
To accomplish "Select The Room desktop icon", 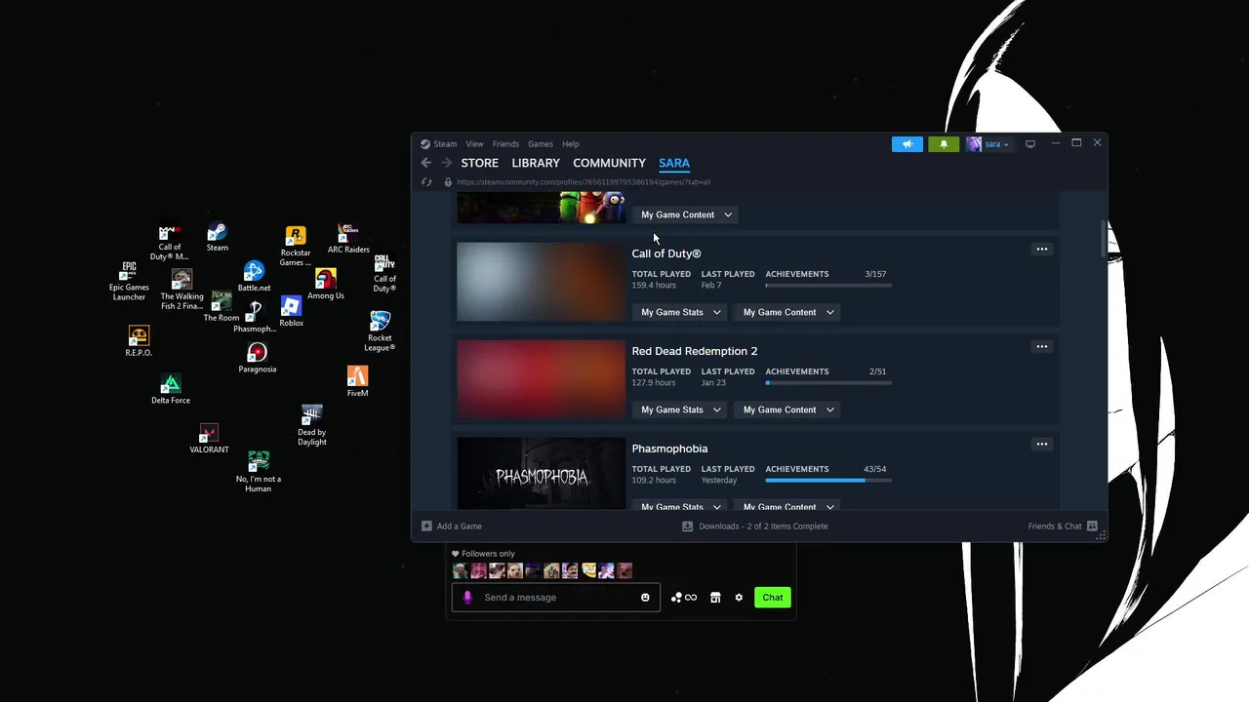I will 222,307.
